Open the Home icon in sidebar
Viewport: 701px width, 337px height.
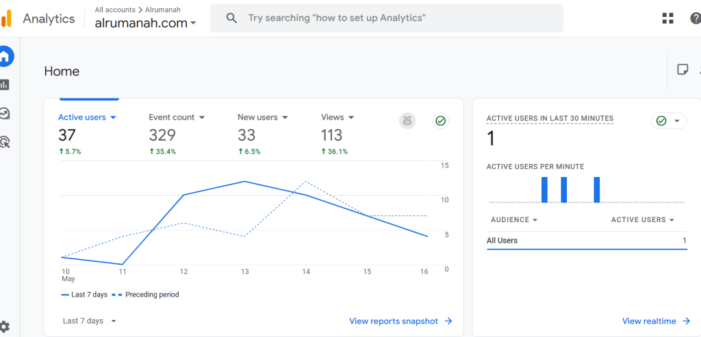5,56
